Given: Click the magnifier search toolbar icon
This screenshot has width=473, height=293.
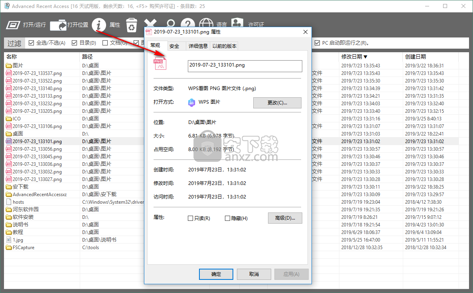Looking at the screenshot, I should click(x=171, y=23).
